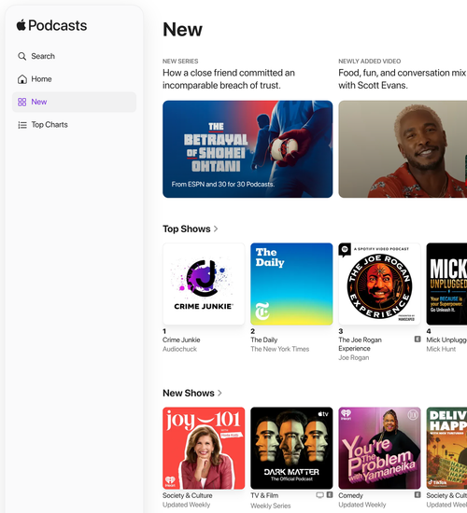Screen dimensions: 467x513
Task: Click Weekly Series under TV & Film
Action: pos(271,506)
